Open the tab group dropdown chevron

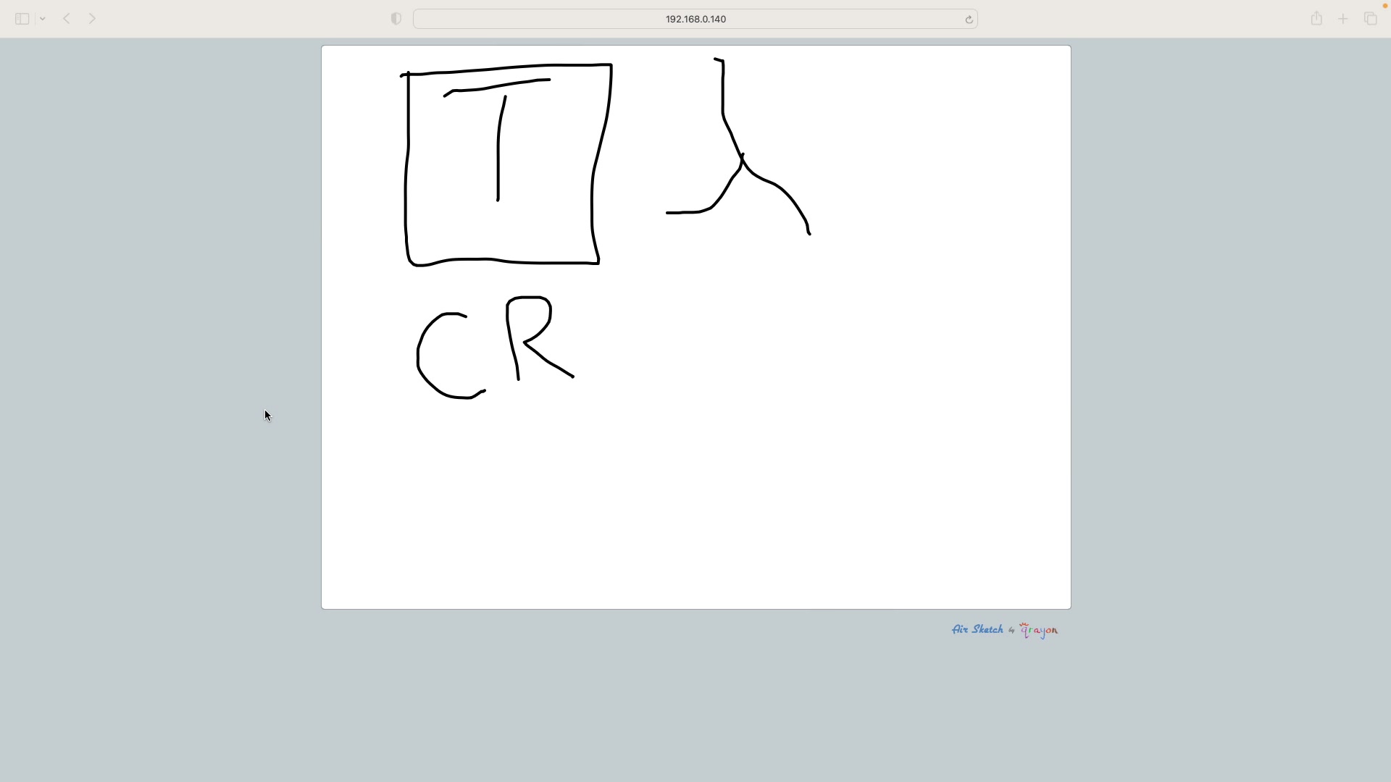coord(43,19)
